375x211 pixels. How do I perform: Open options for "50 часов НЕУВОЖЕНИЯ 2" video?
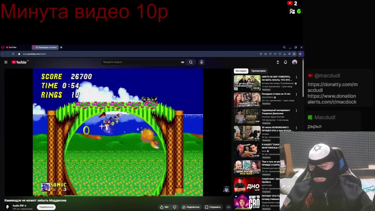coord(296,128)
